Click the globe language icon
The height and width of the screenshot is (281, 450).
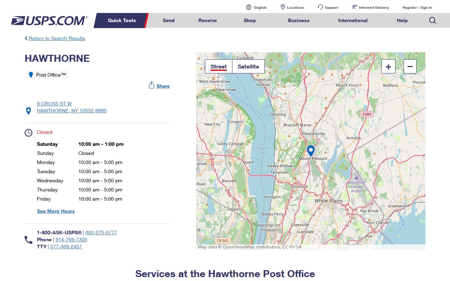(249, 7)
